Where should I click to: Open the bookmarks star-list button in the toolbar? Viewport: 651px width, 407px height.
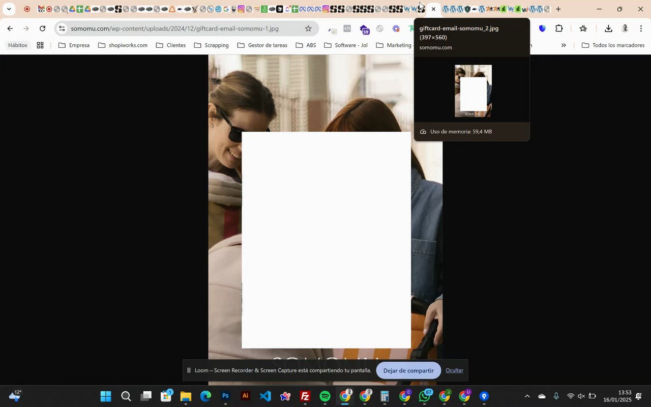coord(583,28)
